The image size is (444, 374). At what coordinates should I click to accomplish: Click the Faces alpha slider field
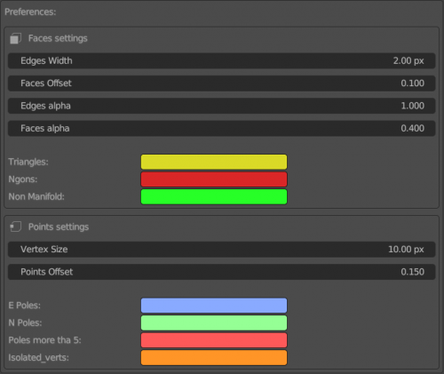coord(221,128)
